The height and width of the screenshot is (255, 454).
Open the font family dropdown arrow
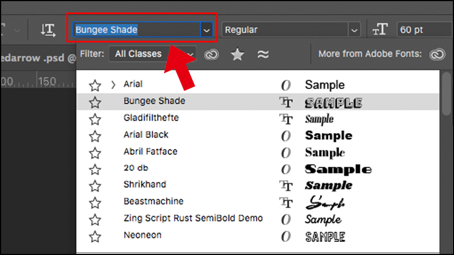click(x=206, y=30)
